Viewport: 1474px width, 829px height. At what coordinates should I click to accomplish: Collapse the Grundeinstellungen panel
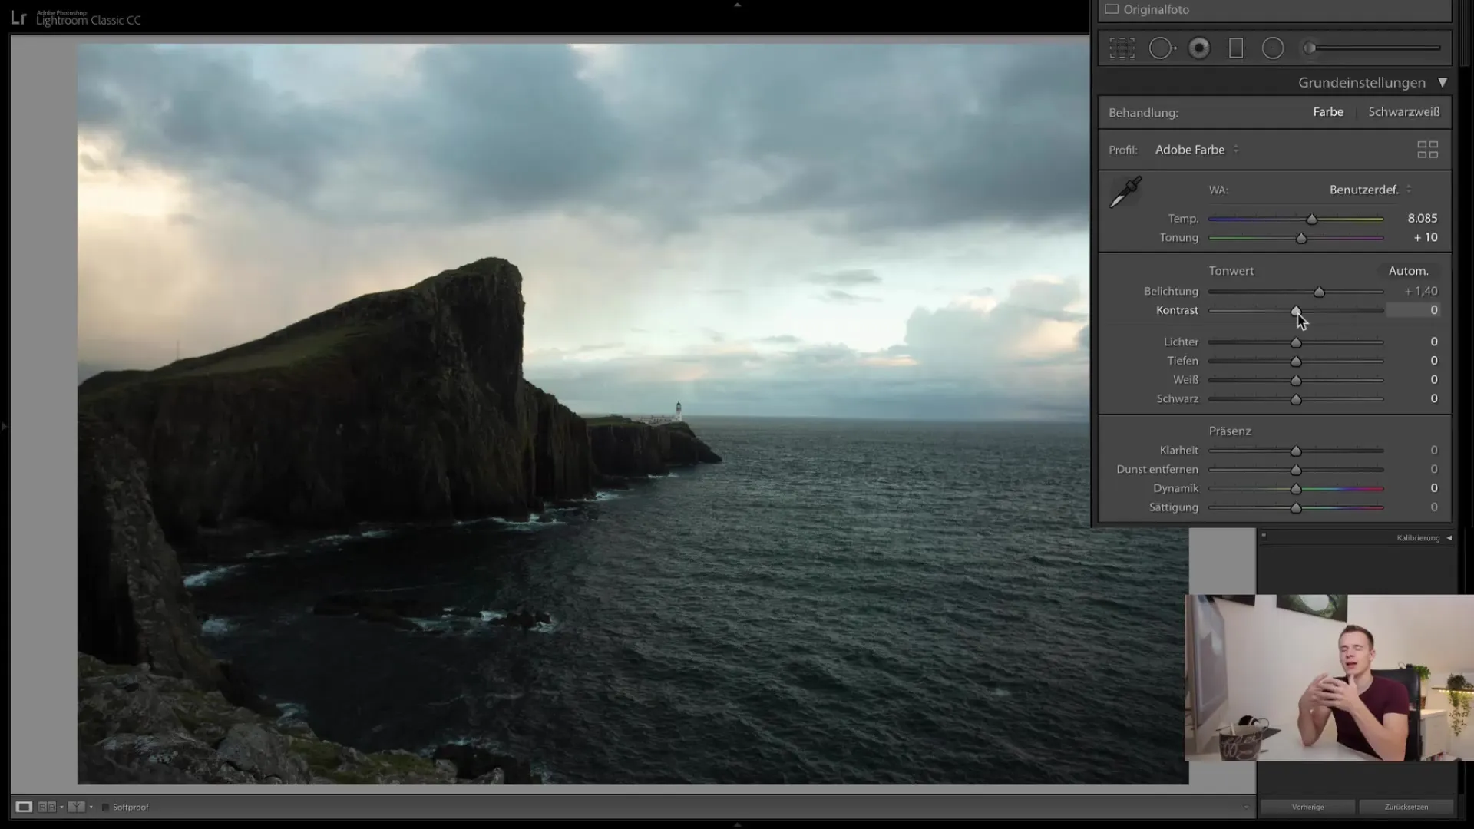pyautogui.click(x=1443, y=82)
